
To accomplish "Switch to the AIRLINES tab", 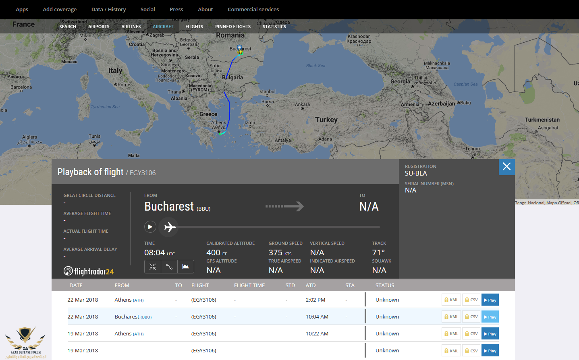I will (131, 27).
